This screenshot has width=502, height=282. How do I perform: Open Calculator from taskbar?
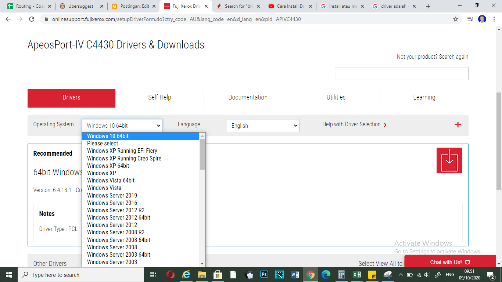341,275
